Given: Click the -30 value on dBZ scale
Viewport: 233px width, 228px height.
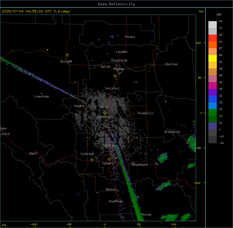Looking at the screenshot, I should [221, 143].
